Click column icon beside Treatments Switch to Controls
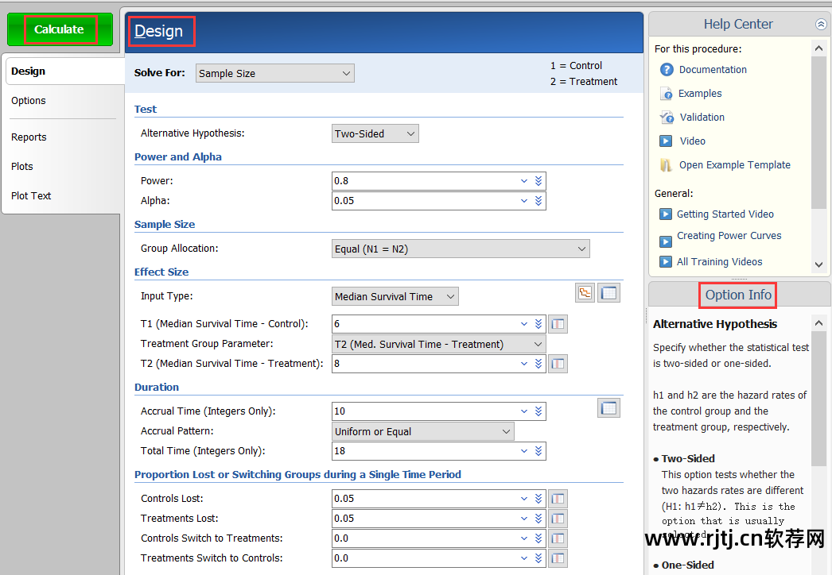 (558, 558)
